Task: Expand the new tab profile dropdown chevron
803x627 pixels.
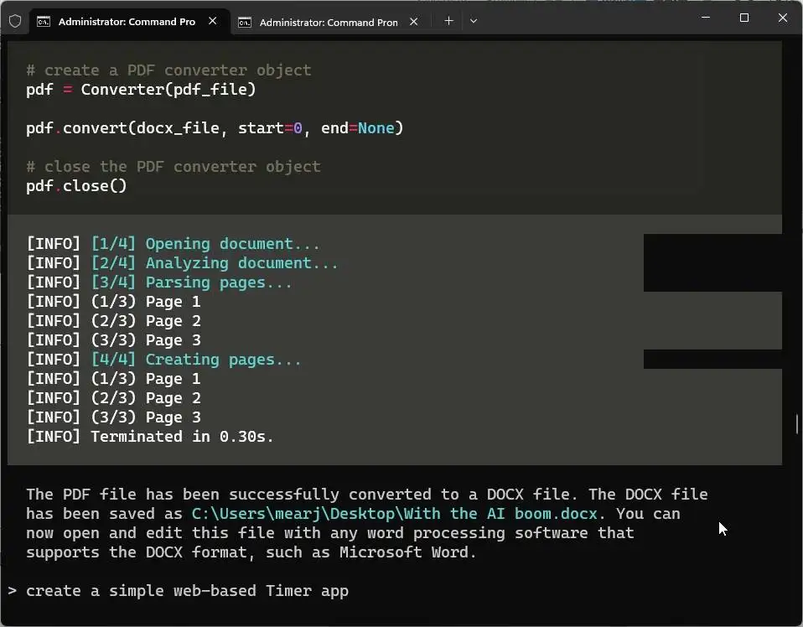Action: click(x=474, y=21)
